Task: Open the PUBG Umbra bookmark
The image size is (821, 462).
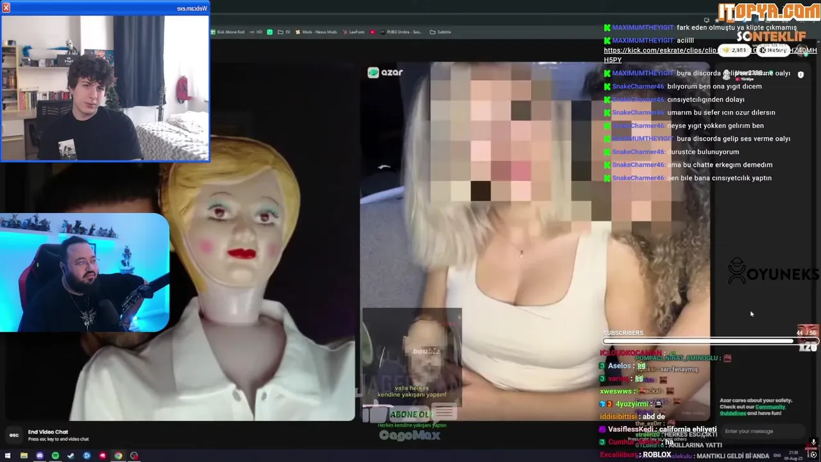Action: pyautogui.click(x=401, y=32)
